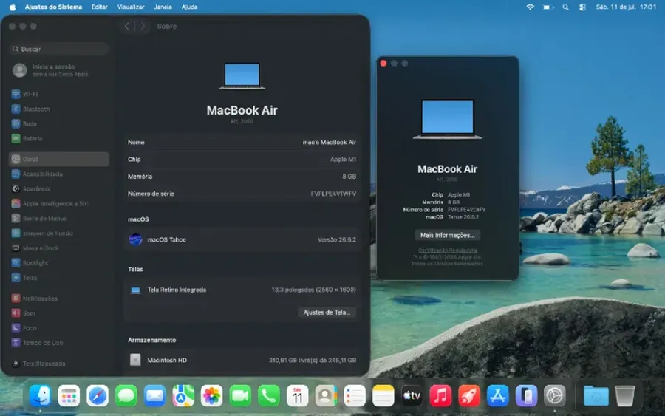Viewport: 665px width, 416px height.
Task: Open the Apple menu
Action: [x=13, y=7]
